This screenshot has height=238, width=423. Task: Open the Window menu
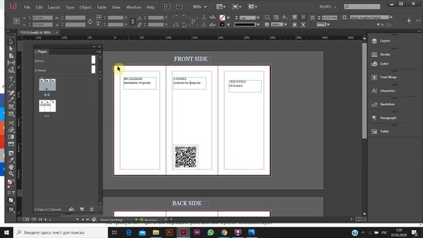134,7
